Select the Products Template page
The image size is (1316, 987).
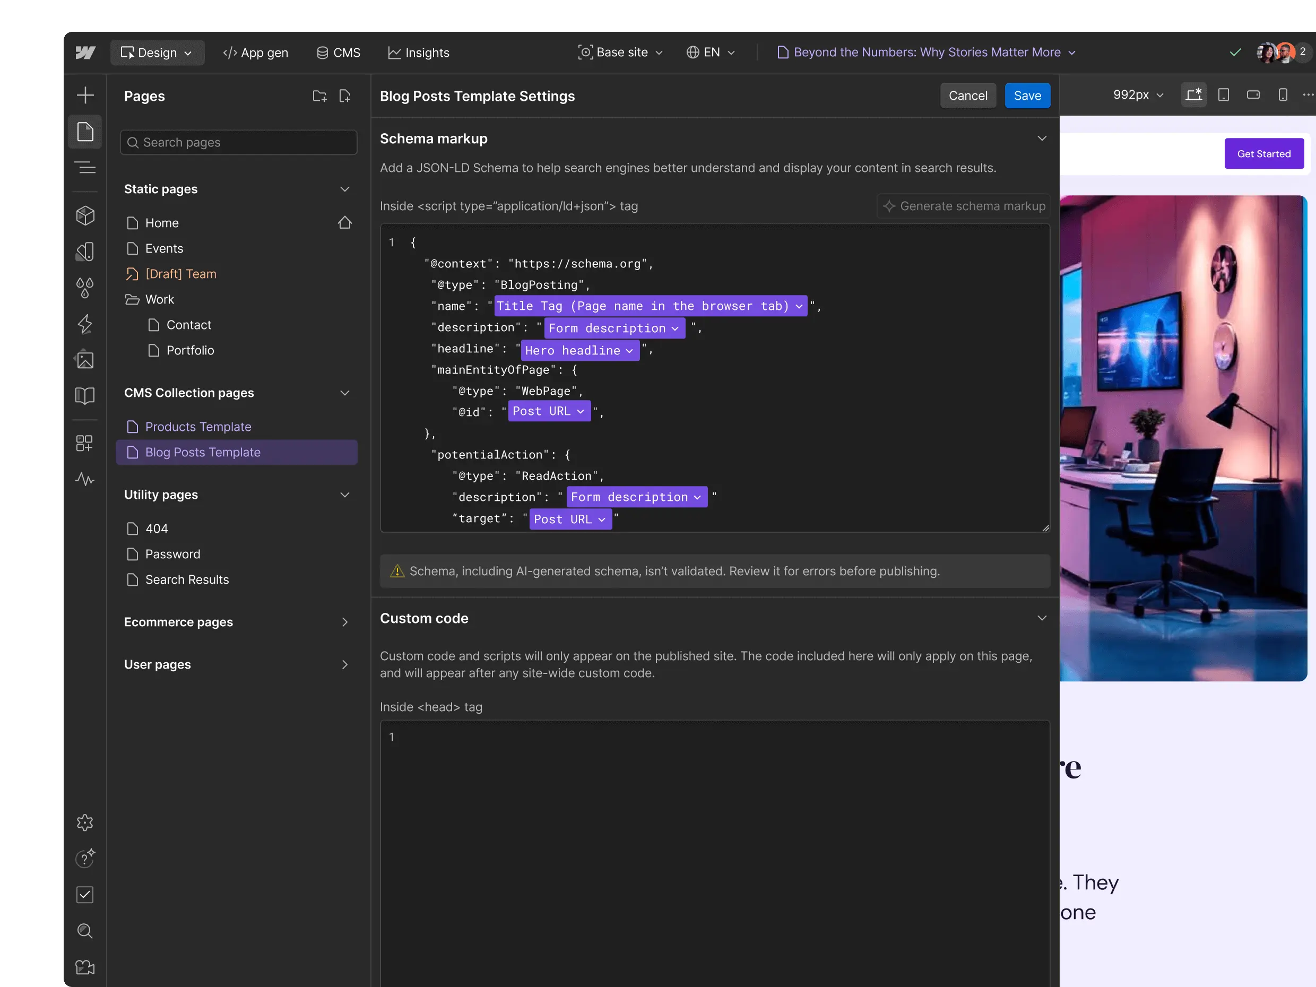click(x=198, y=427)
